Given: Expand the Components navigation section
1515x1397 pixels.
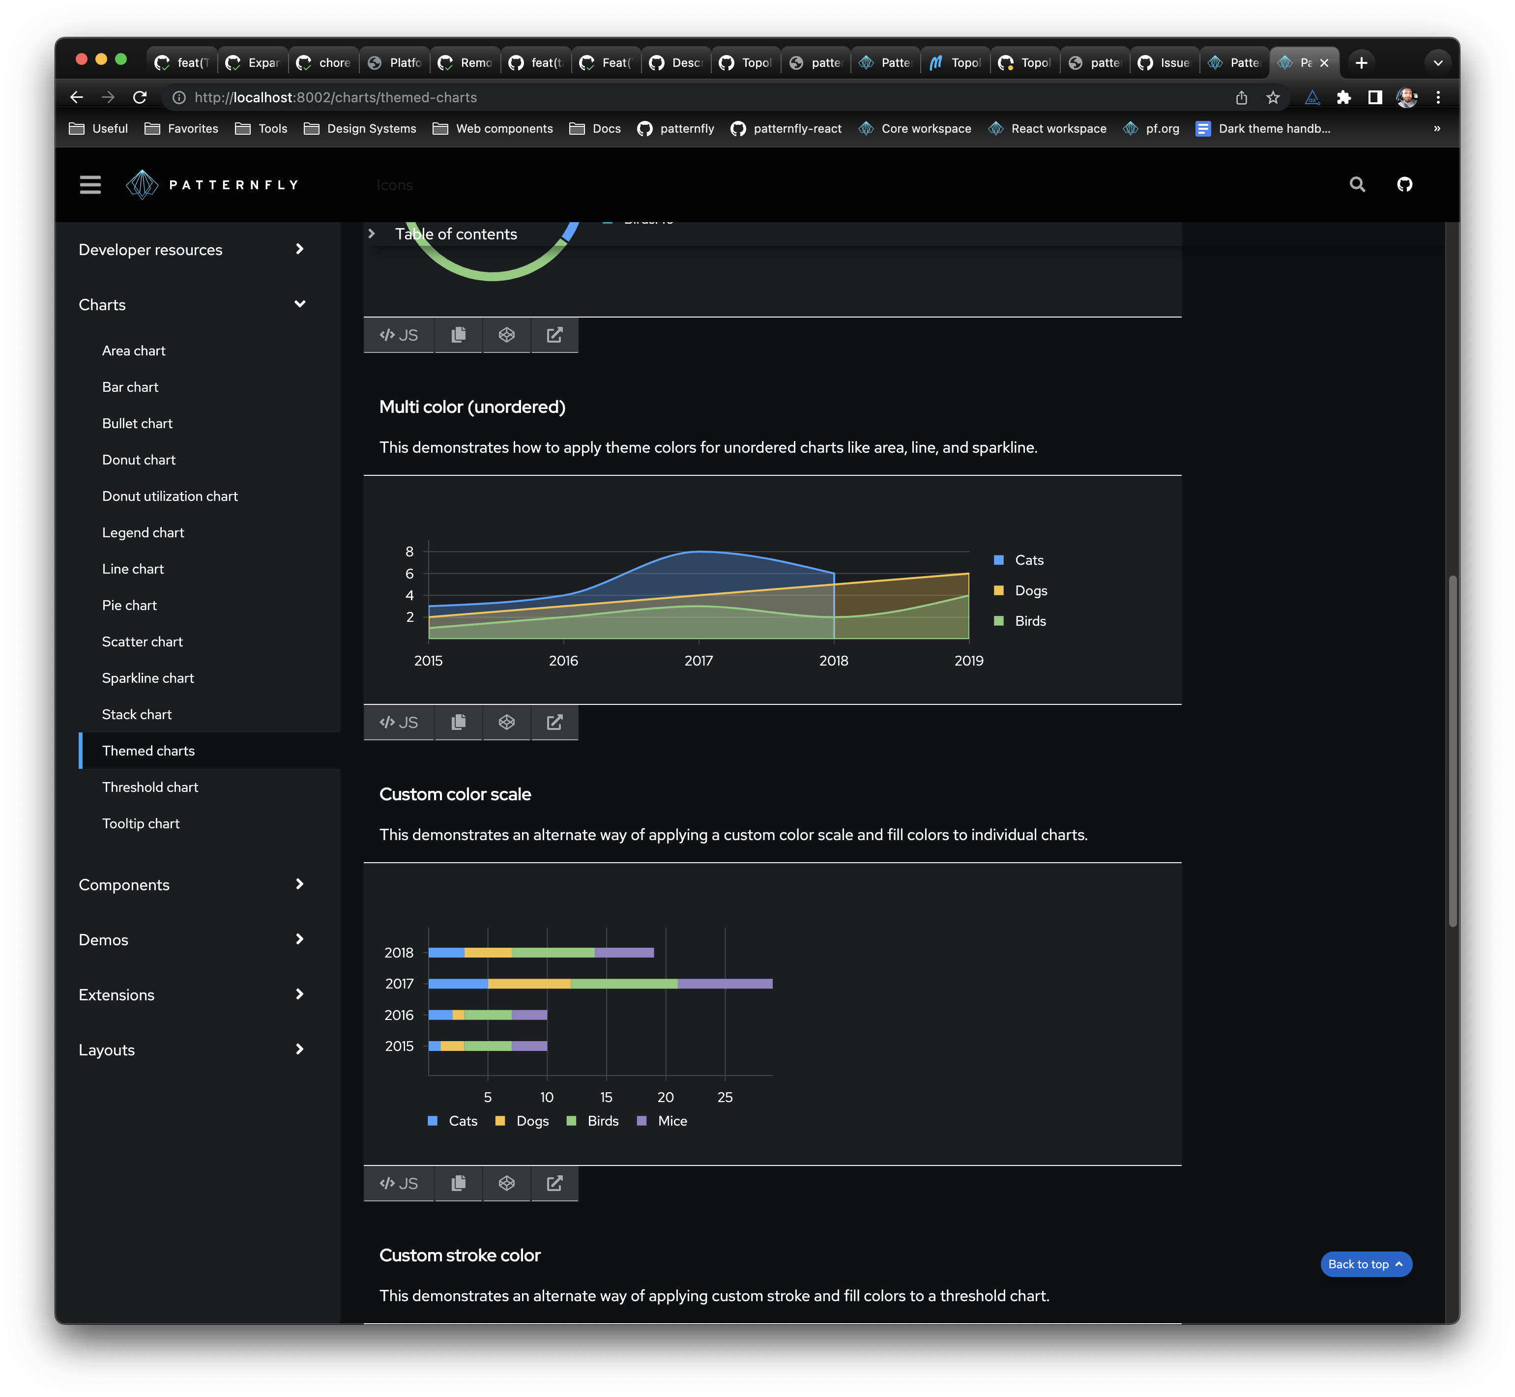Looking at the screenshot, I should pyautogui.click(x=299, y=884).
